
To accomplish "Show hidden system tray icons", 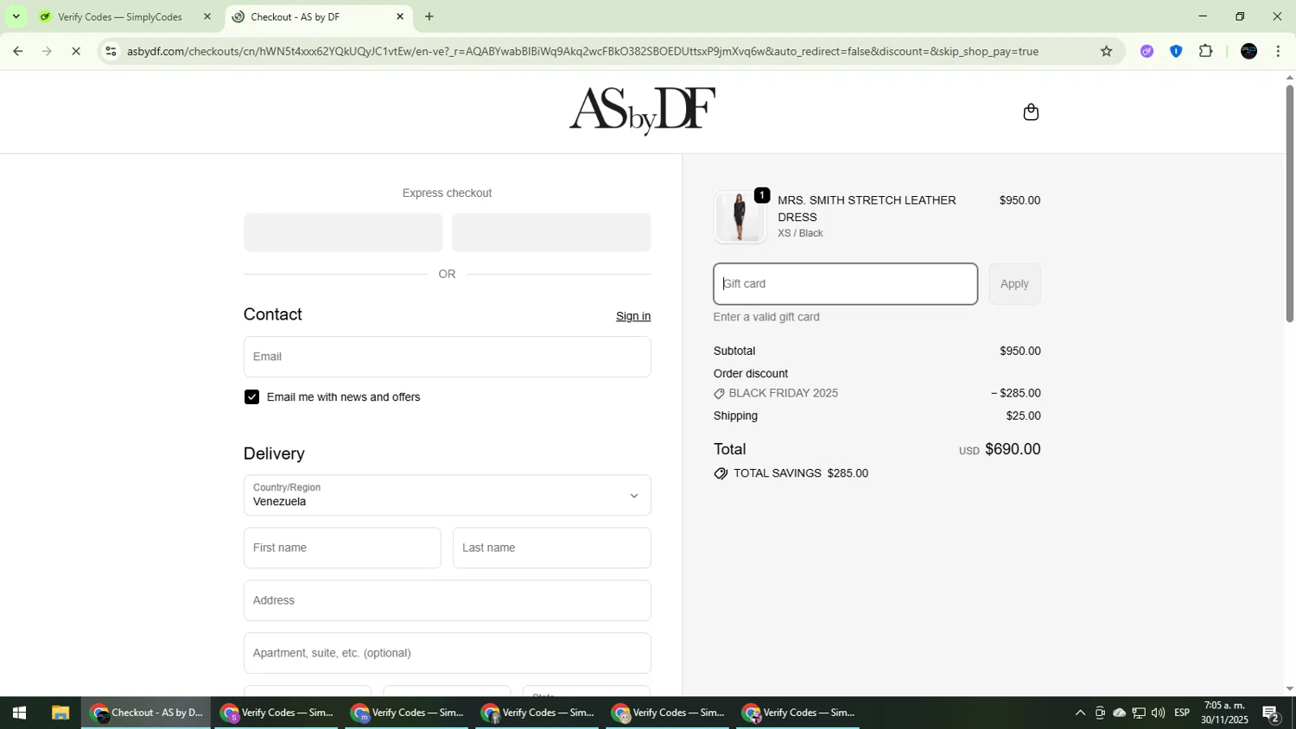I will coord(1080,713).
